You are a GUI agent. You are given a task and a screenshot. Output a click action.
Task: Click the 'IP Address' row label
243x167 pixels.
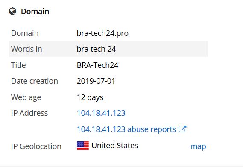pyautogui.click(x=29, y=113)
